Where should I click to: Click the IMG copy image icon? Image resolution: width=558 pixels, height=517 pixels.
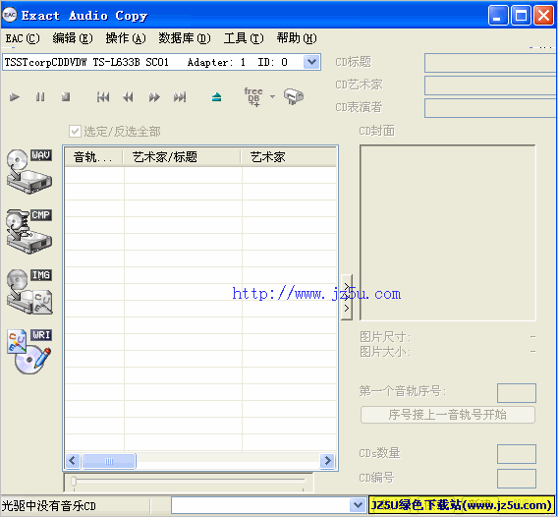coord(29,291)
